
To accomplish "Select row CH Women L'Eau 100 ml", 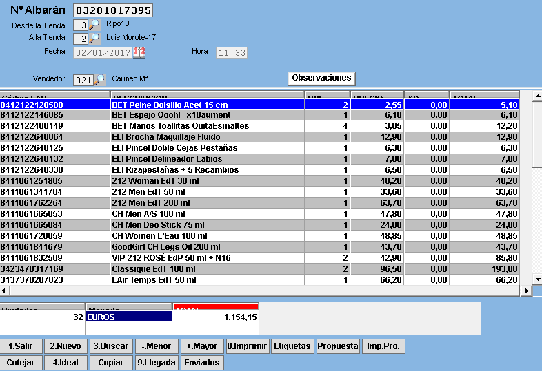I will [259, 236].
